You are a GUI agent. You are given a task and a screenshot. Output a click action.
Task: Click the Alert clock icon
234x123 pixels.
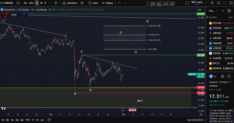93,3
